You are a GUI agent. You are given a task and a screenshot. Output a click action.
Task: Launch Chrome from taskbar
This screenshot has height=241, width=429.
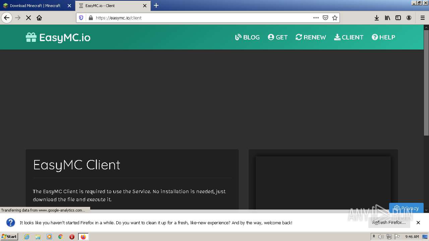pos(61,237)
